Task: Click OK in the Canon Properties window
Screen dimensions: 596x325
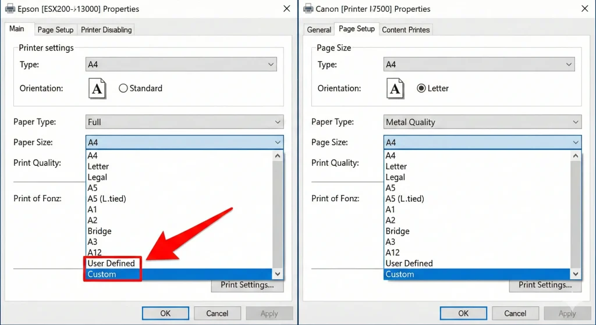Action: point(463,313)
